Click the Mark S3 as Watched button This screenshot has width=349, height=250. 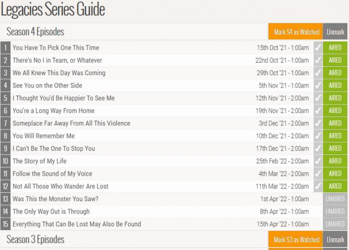click(x=296, y=240)
